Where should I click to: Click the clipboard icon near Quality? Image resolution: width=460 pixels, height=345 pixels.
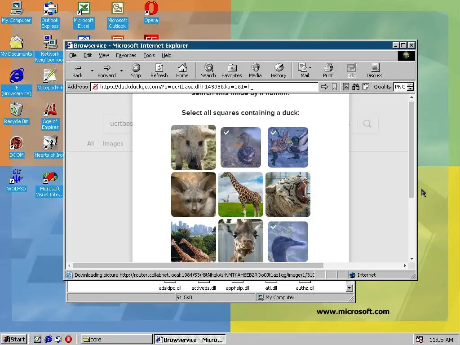[366, 87]
